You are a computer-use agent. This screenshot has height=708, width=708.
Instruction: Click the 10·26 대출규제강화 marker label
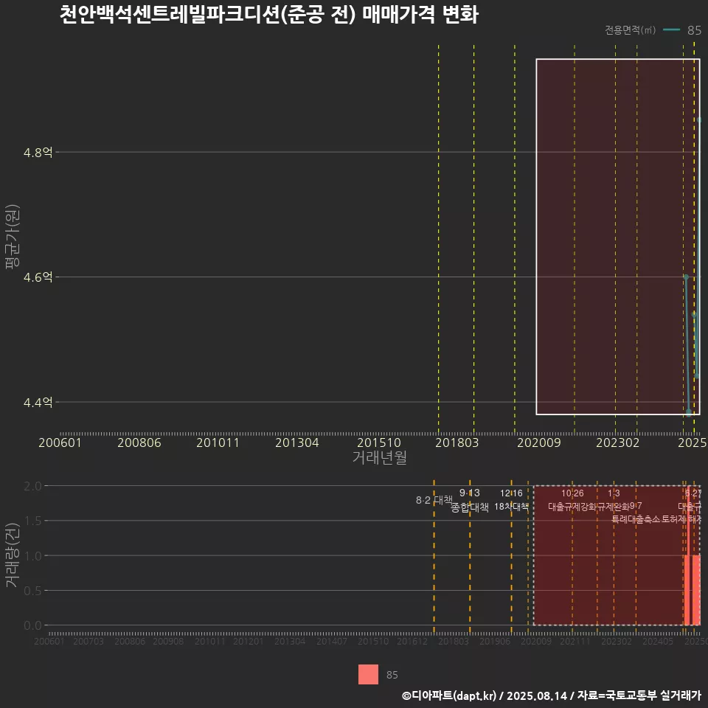[572, 501]
